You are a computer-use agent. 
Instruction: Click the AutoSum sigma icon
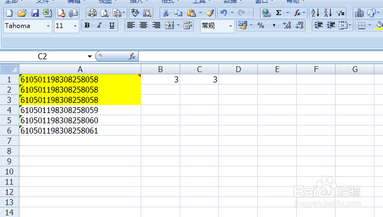click(x=279, y=13)
